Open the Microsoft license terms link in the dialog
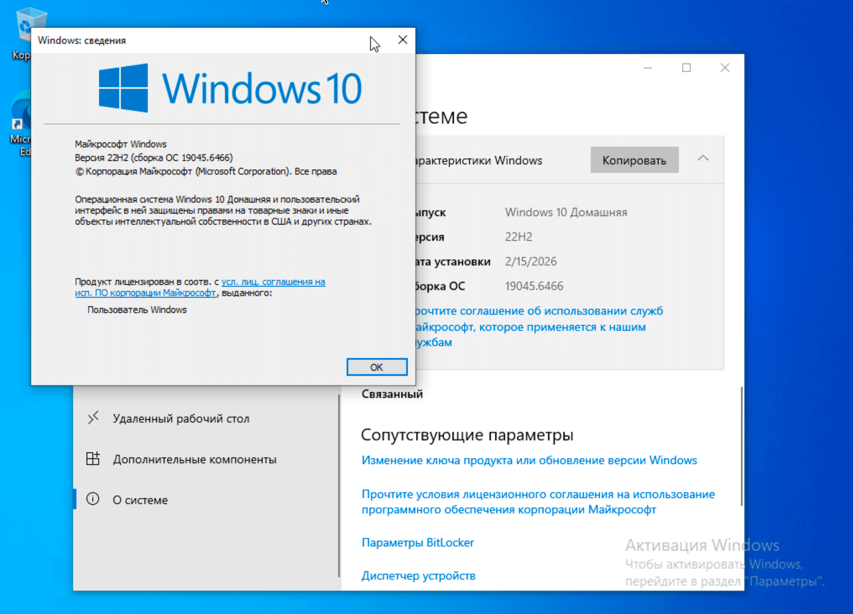This screenshot has height=614, width=853. (273, 282)
